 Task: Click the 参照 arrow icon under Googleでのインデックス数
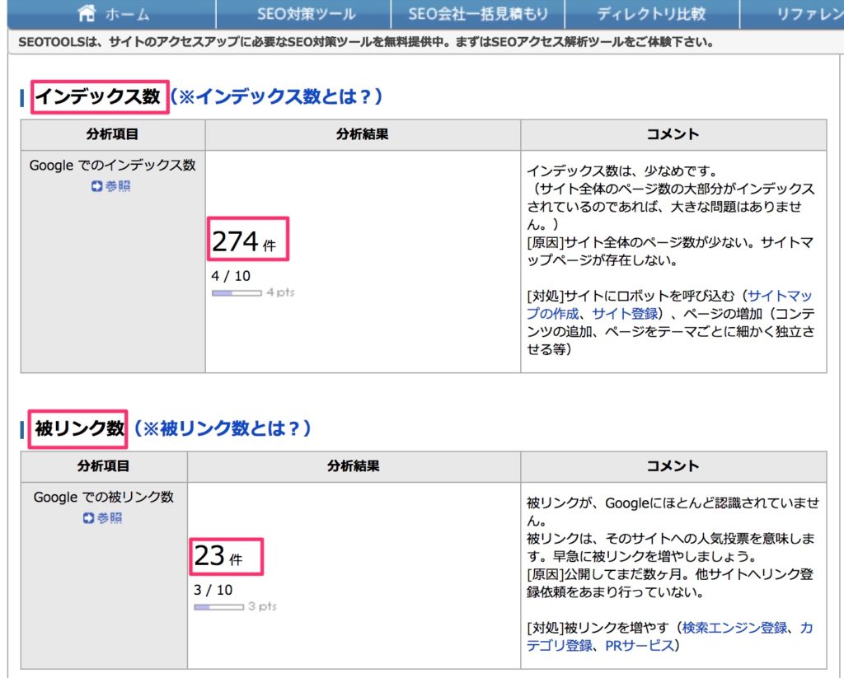point(97,186)
